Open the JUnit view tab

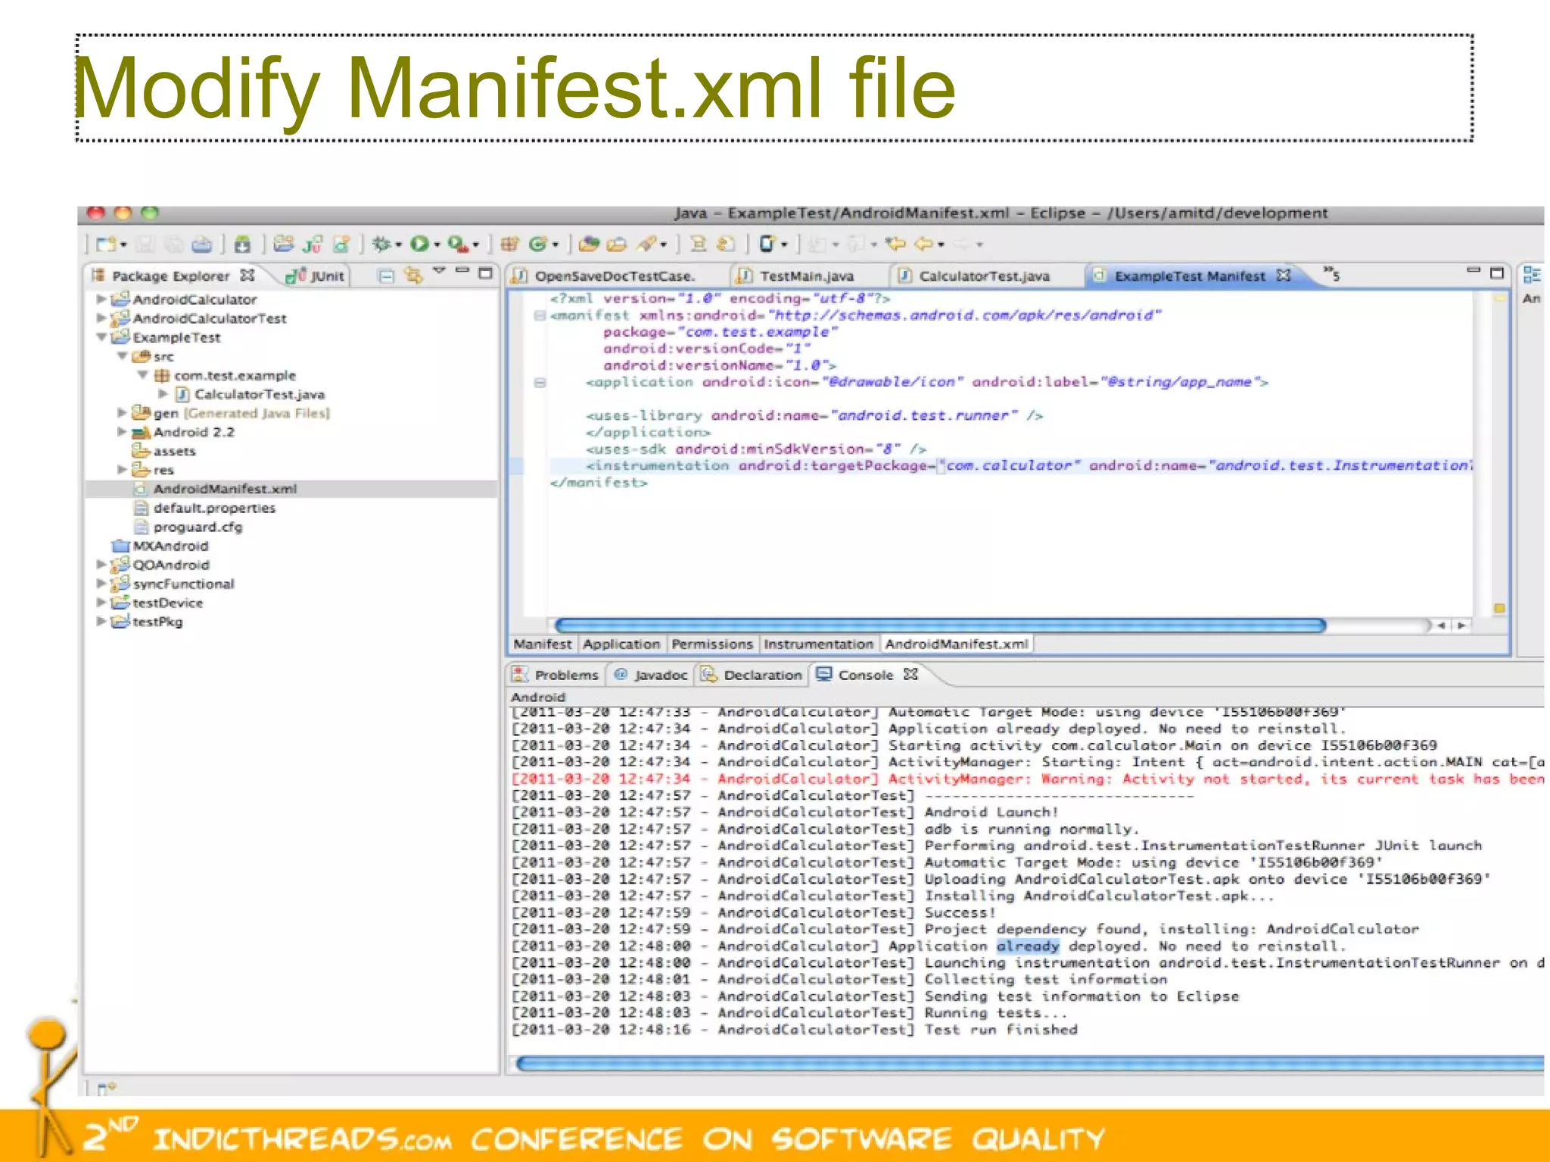click(316, 276)
